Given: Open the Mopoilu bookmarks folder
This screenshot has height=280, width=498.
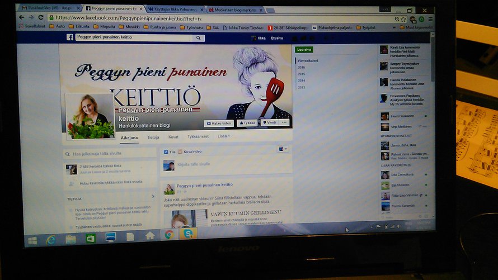Looking at the screenshot, I should pyautogui.click(x=105, y=27).
